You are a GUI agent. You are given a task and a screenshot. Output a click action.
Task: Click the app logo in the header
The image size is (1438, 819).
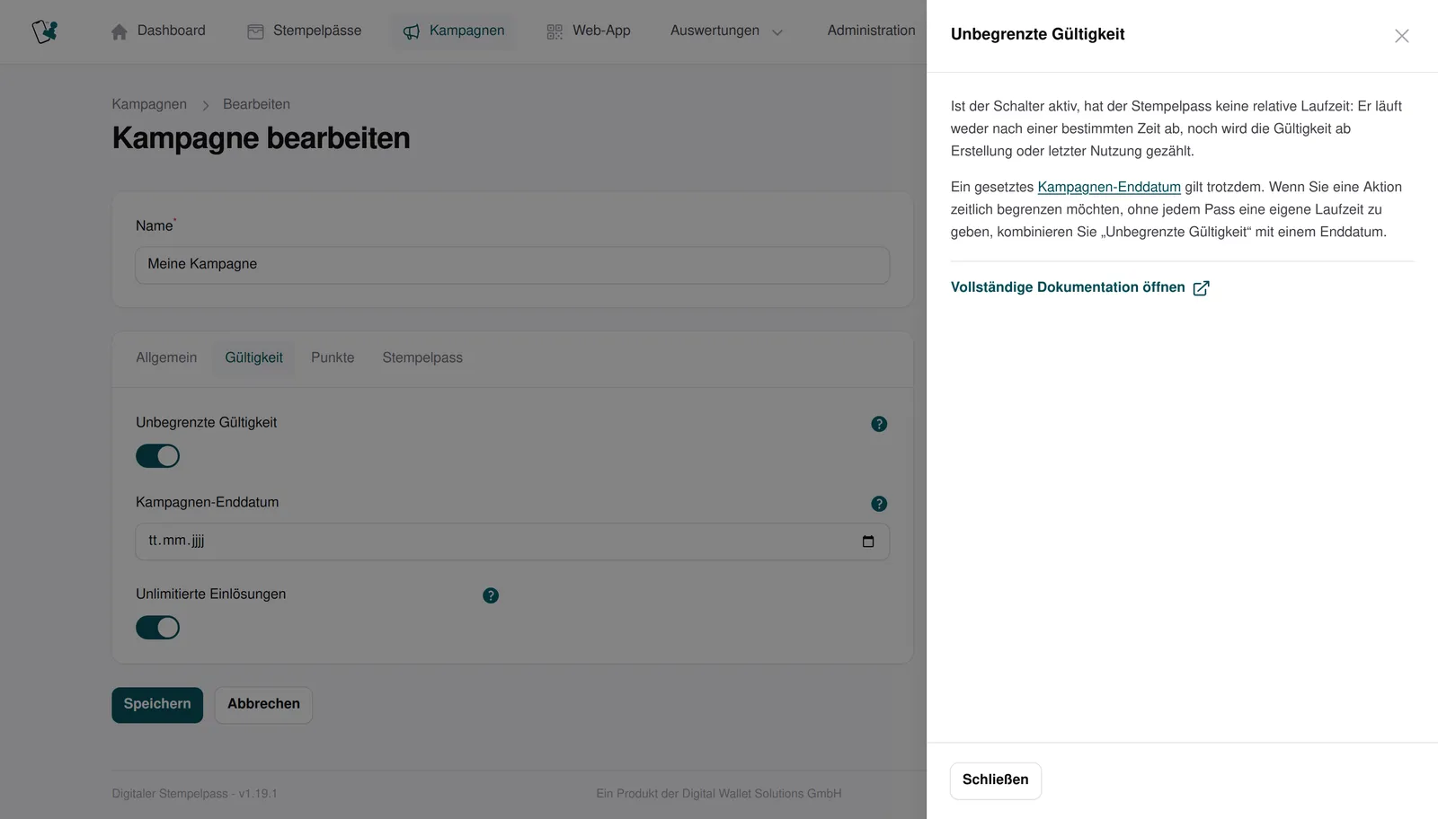pos(45,31)
